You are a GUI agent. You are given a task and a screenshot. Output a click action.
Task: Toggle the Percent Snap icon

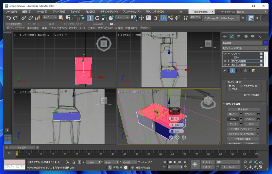171,18
